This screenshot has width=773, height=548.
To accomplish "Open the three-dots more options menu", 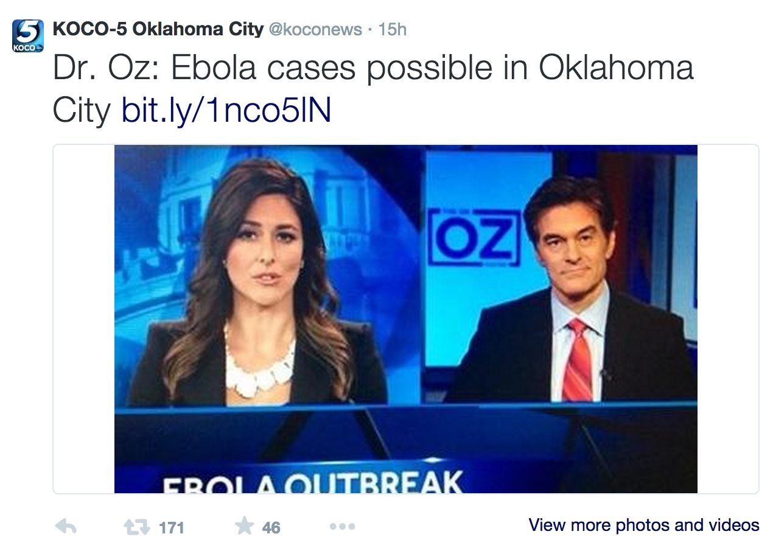I will click(x=342, y=526).
